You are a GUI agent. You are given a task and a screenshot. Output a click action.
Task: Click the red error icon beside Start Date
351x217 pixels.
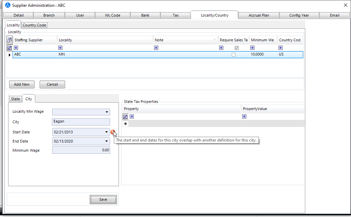[113, 132]
